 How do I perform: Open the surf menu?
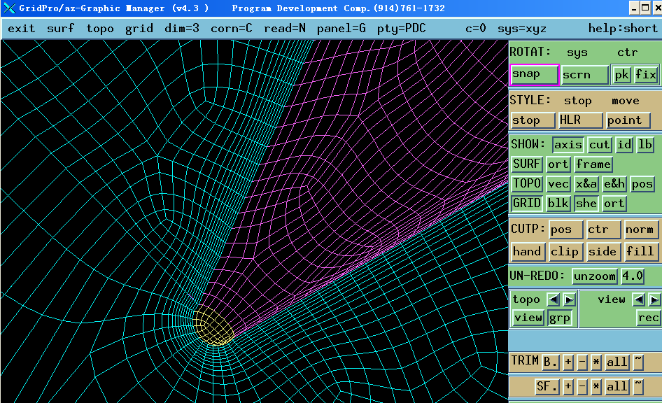(x=60, y=29)
